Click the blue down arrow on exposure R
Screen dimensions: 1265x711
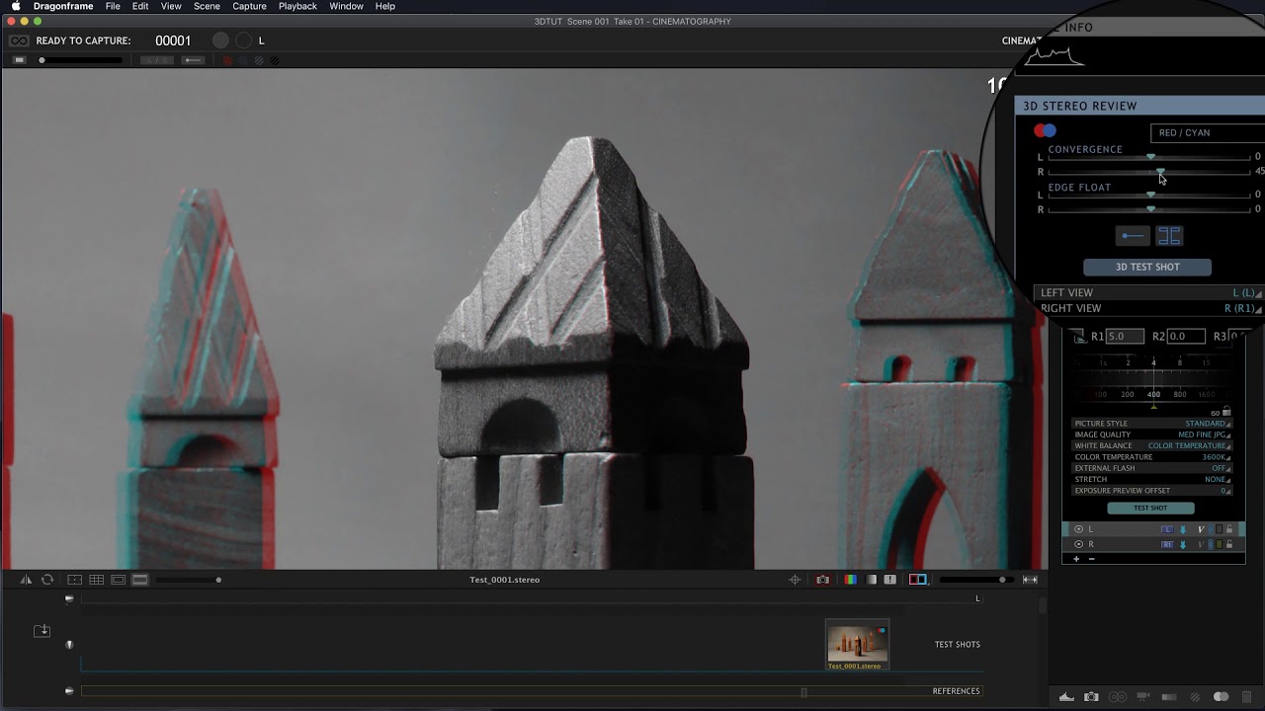[x=1183, y=545]
